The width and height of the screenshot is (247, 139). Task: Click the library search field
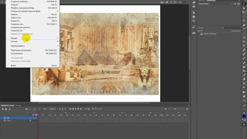click(231, 28)
